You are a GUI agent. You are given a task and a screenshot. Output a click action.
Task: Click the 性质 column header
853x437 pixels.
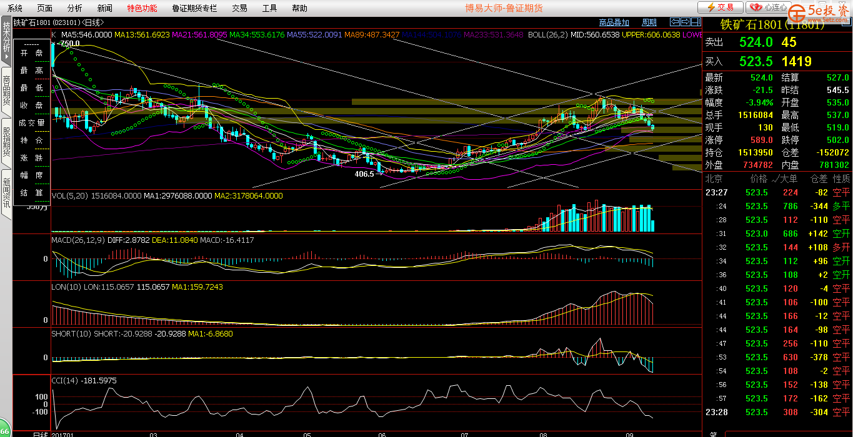click(x=841, y=179)
